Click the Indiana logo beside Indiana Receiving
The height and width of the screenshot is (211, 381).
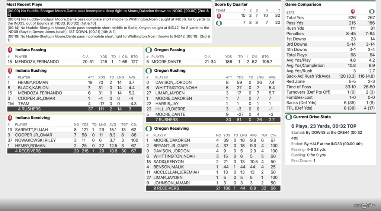(10, 118)
